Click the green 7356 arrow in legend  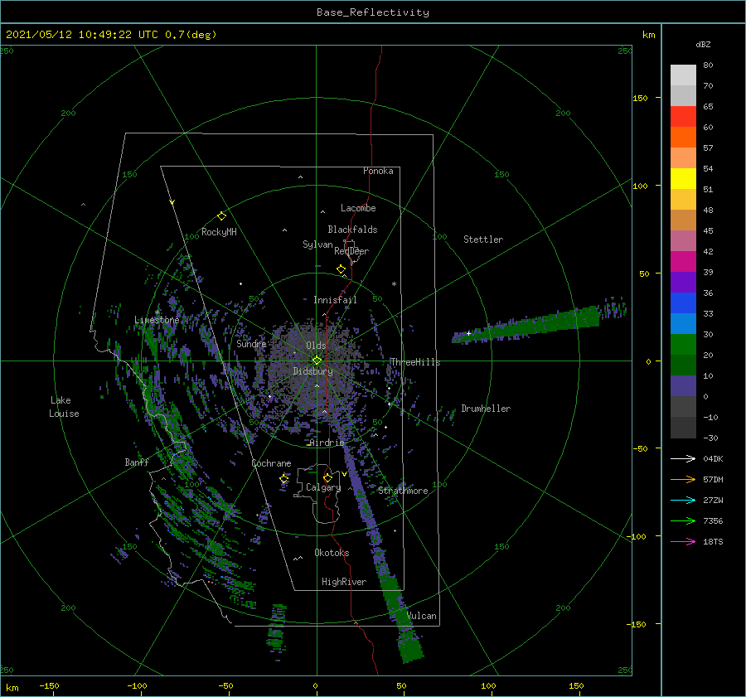pyautogui.click(x=683, y=521)
